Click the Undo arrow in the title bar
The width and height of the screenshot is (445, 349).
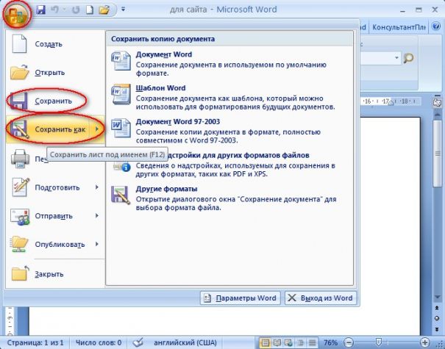[x=56, y=10]
